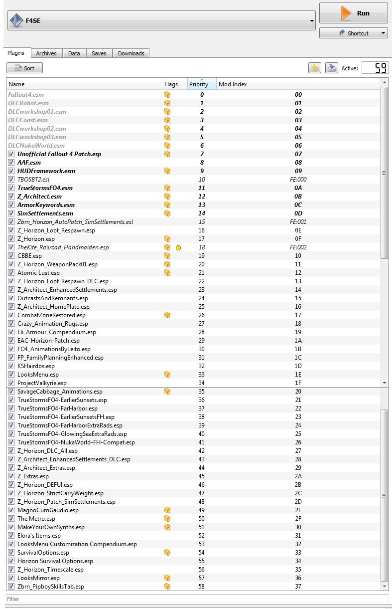Sort by the Flags column header
The image size is (392, 609).
[x=174, y=84]
